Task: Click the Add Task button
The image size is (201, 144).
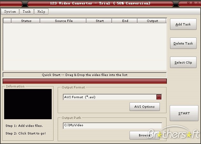Action: 183,24
